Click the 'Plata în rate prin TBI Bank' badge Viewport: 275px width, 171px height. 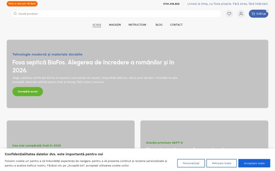click(22, 4)
